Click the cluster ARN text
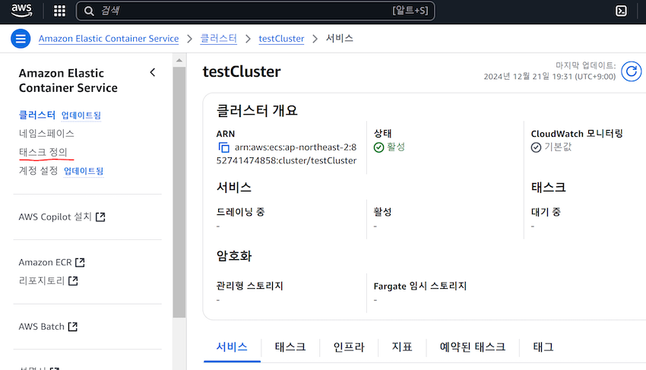The height and width of the screenshot is (370, 646). pyautogui.click(x=287, y=154)
